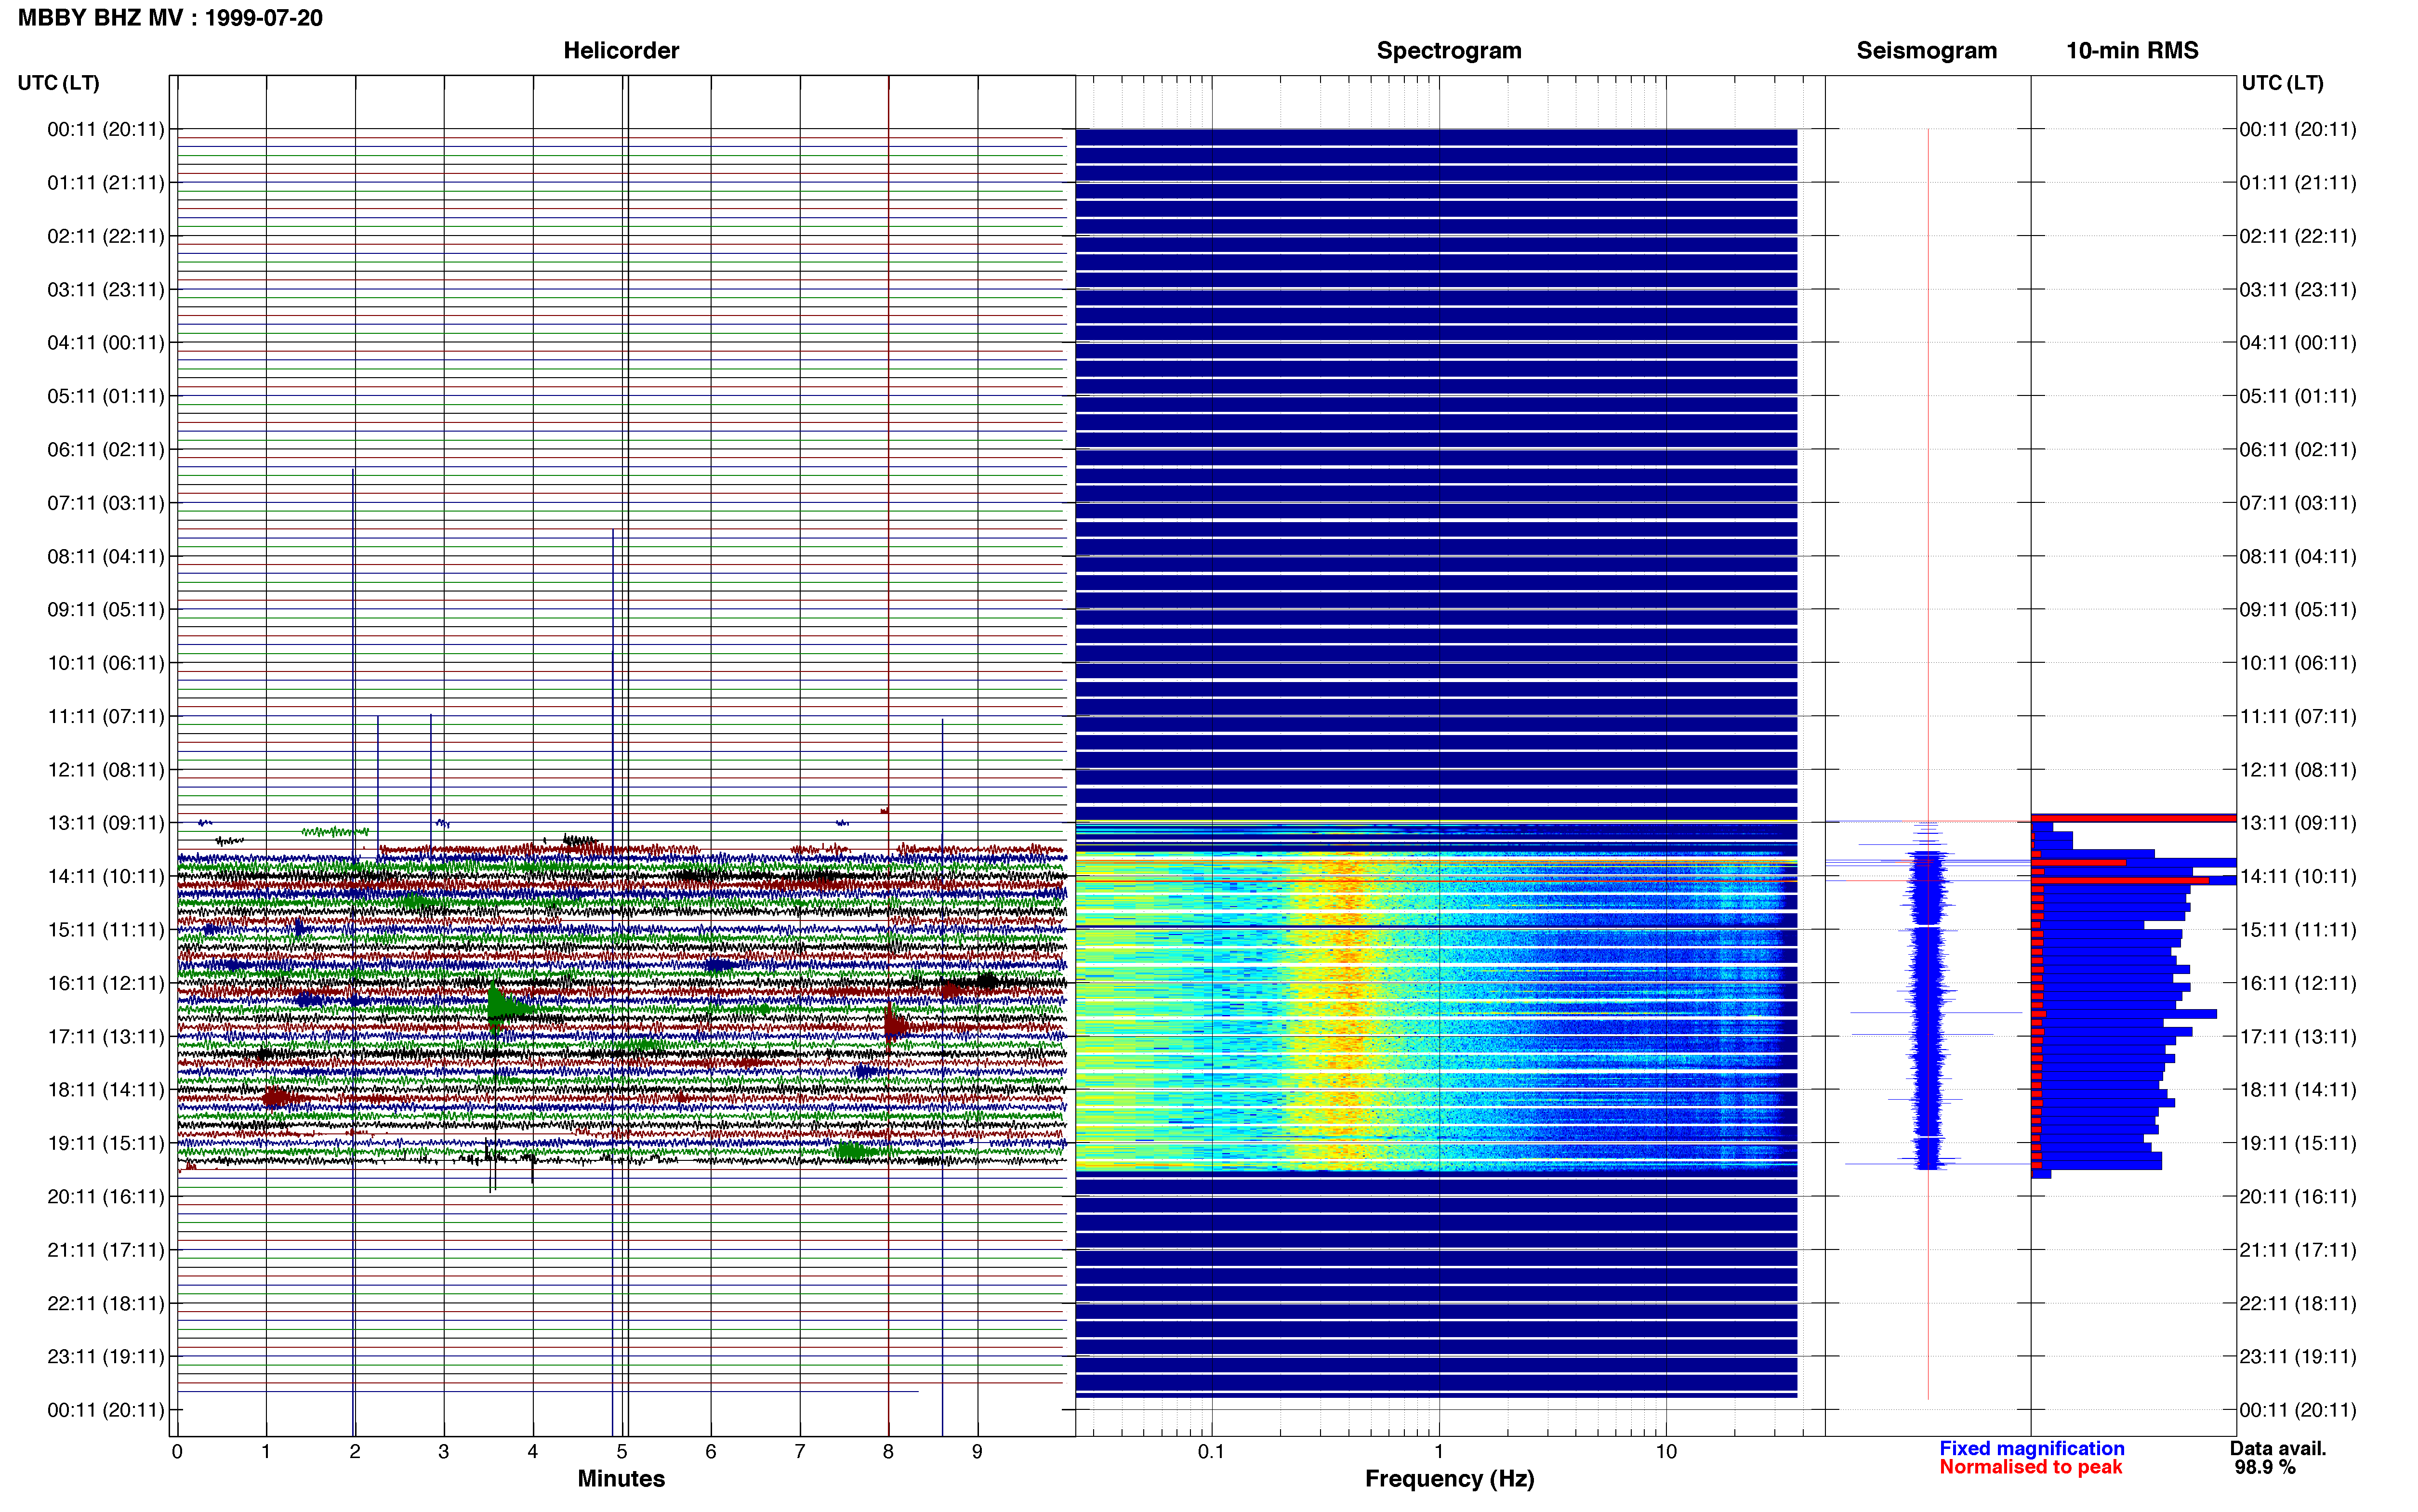This screenshot has height=1512, width=2418.
Task: Click the 'Helicorder' panel heading
Action: point(621,50)
